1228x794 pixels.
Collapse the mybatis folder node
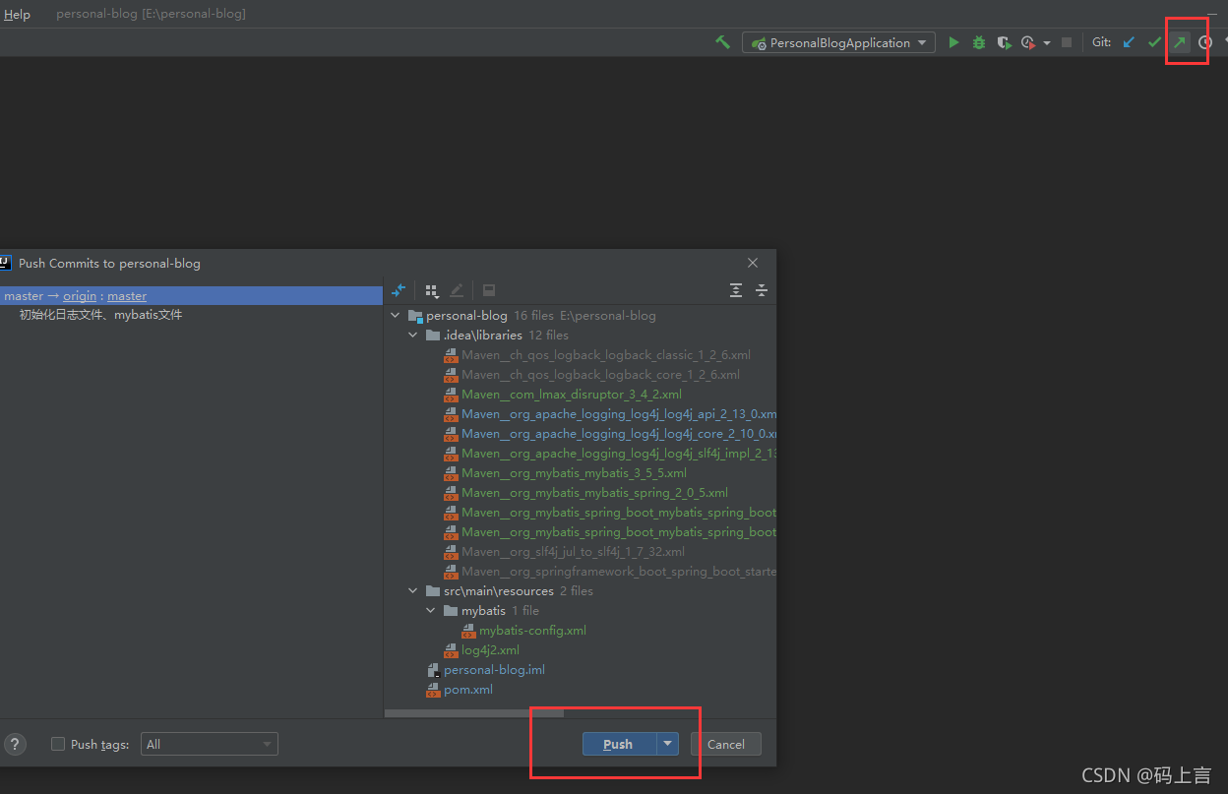pyautogui.click(x=431, y=611)
